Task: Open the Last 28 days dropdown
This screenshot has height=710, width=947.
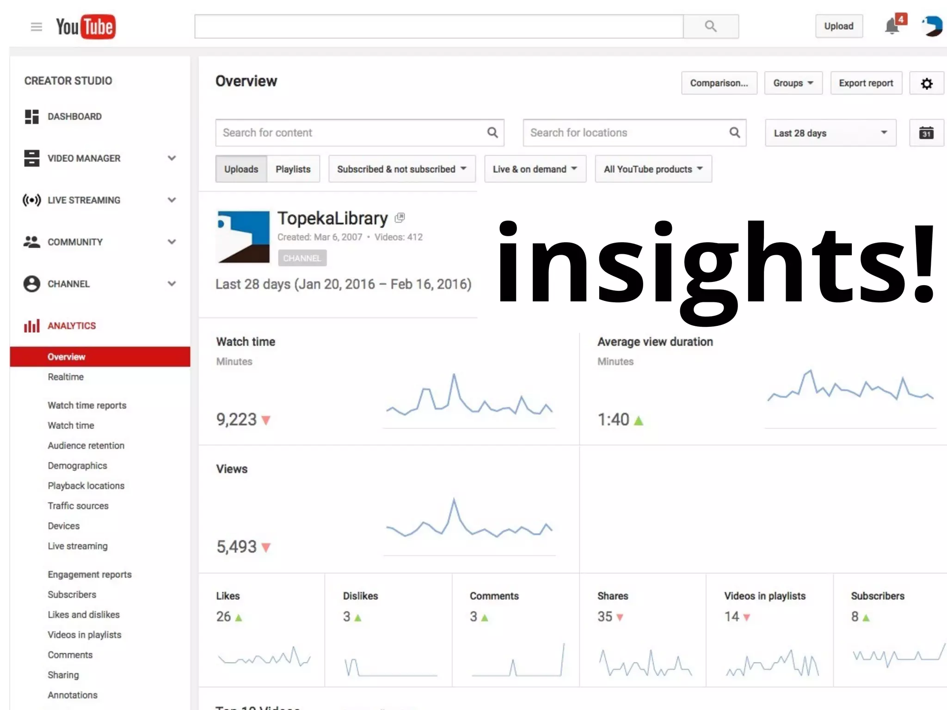Action: pos(830,133)
